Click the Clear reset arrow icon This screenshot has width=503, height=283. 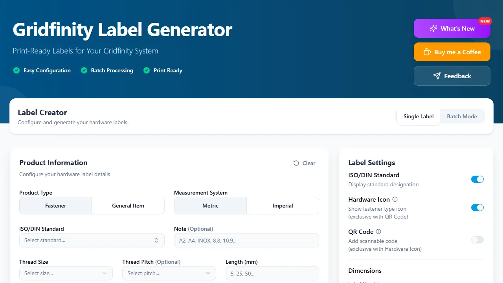296,163
